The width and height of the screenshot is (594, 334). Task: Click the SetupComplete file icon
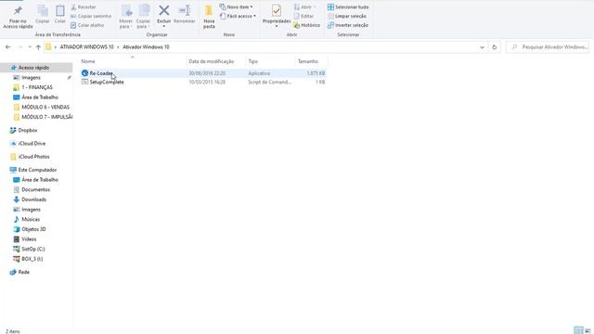(84, 82)
